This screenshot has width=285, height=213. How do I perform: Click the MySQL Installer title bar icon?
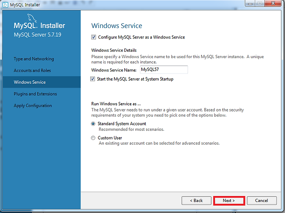tap(5, 4)
